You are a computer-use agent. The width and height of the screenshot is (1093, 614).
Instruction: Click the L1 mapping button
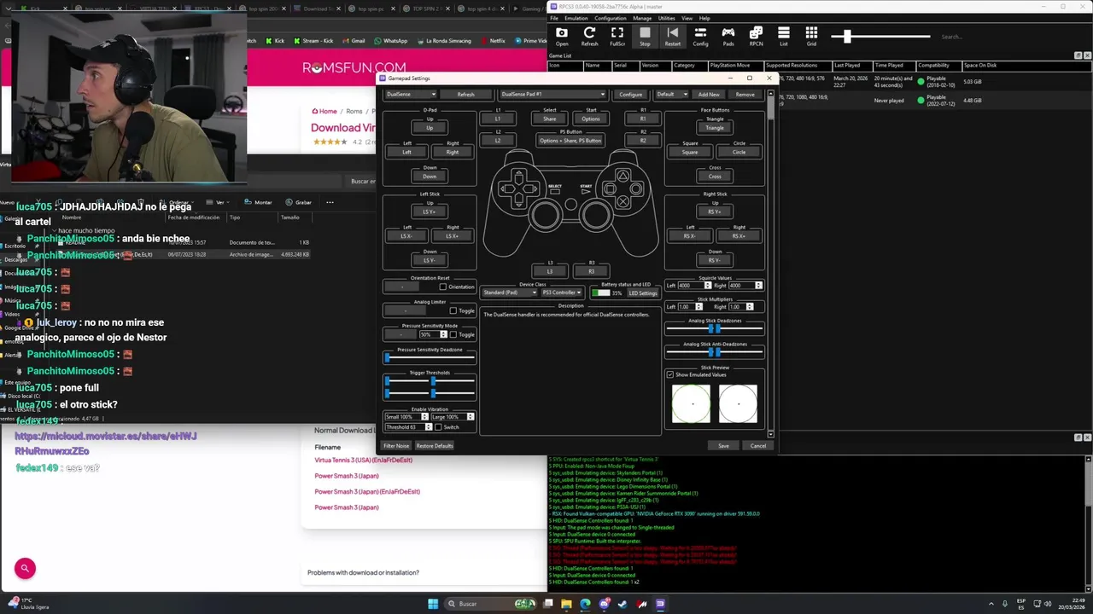pos(498,119)
